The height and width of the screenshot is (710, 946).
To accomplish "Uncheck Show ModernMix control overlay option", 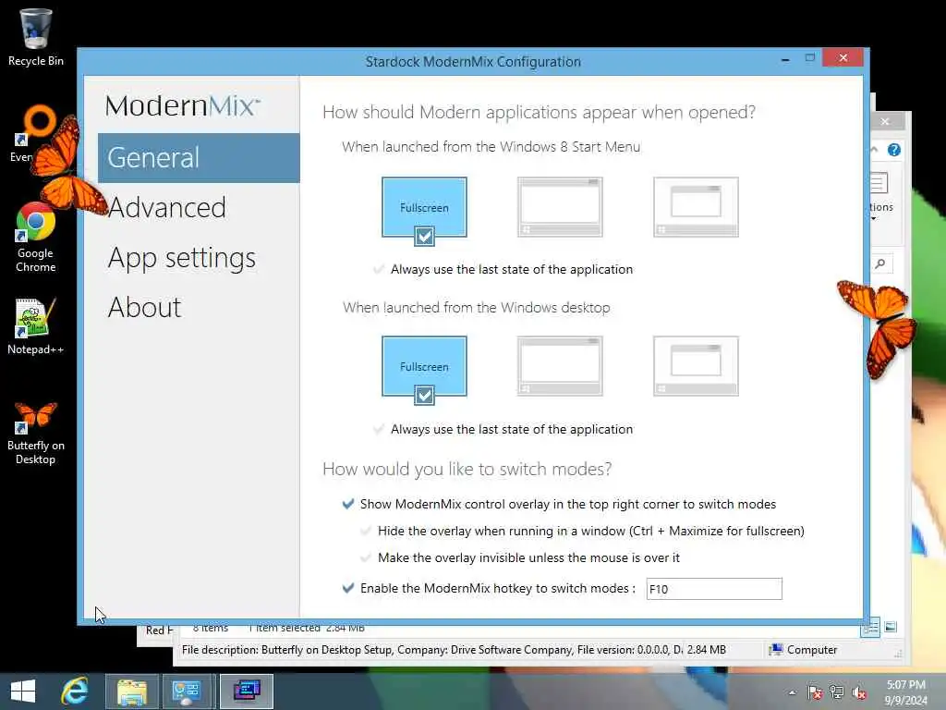I will [x=348, y=504].
